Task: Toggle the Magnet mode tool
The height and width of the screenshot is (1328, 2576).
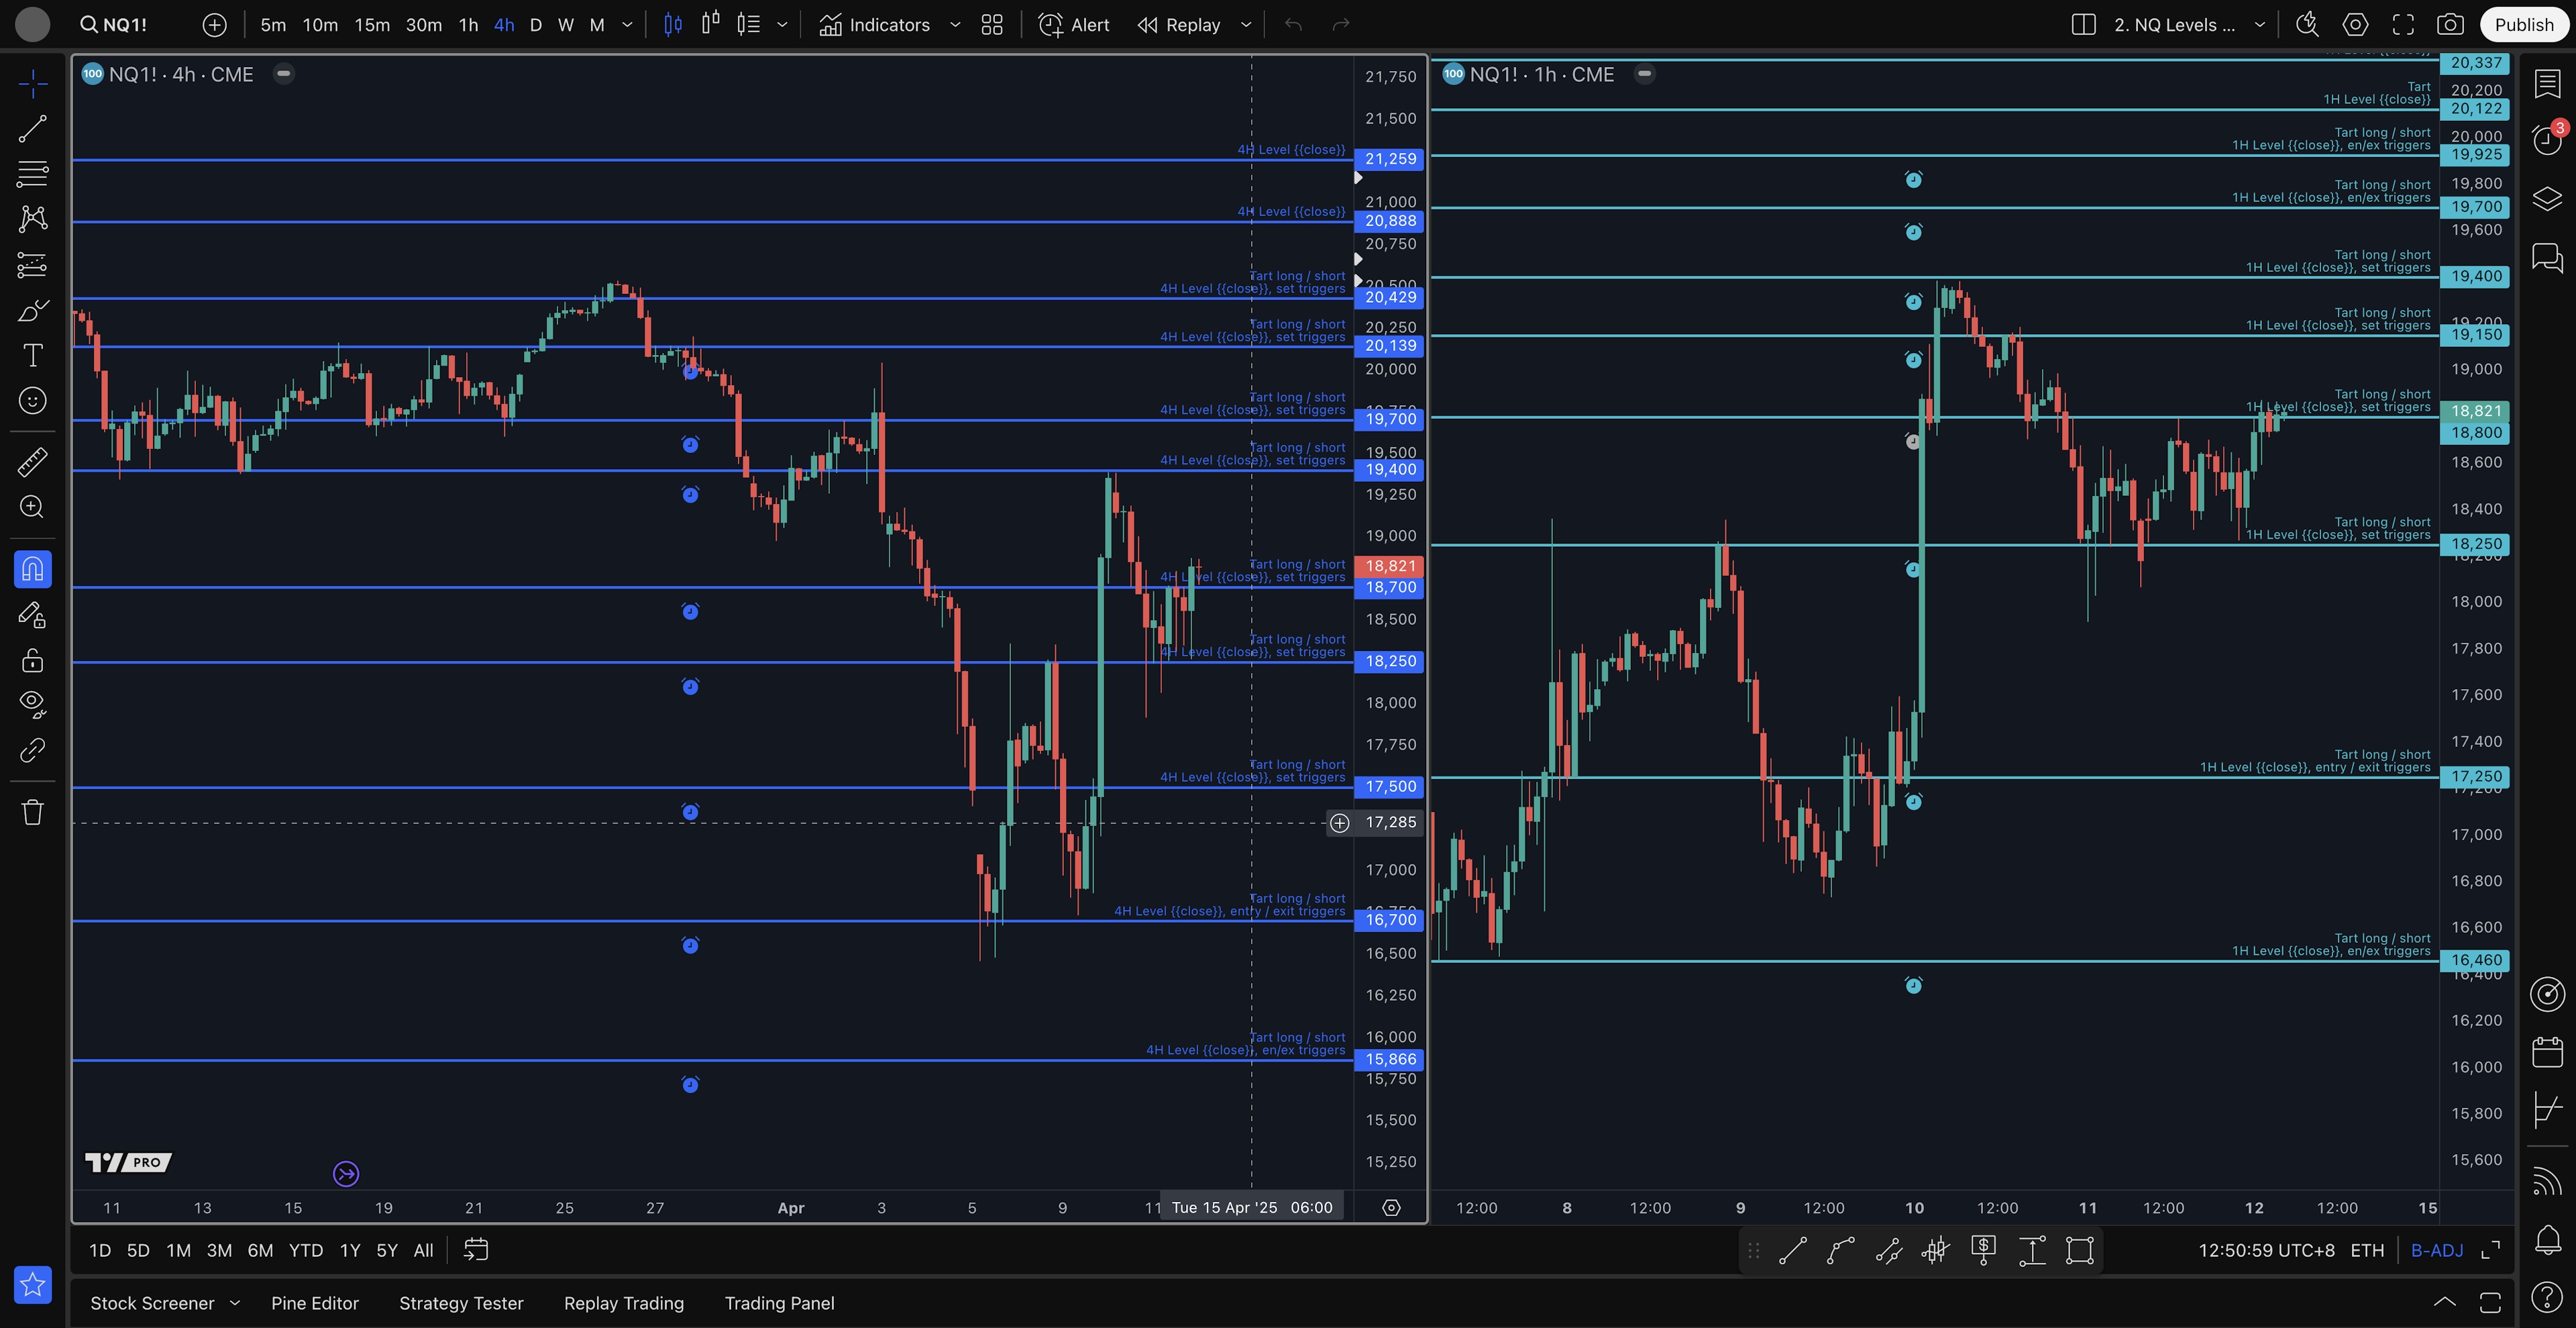Action: pyautogui.click(x=32, y=569)
